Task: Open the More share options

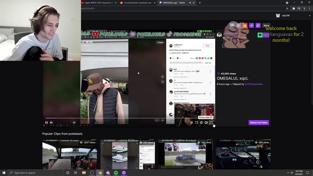Action: coord(266,25)
